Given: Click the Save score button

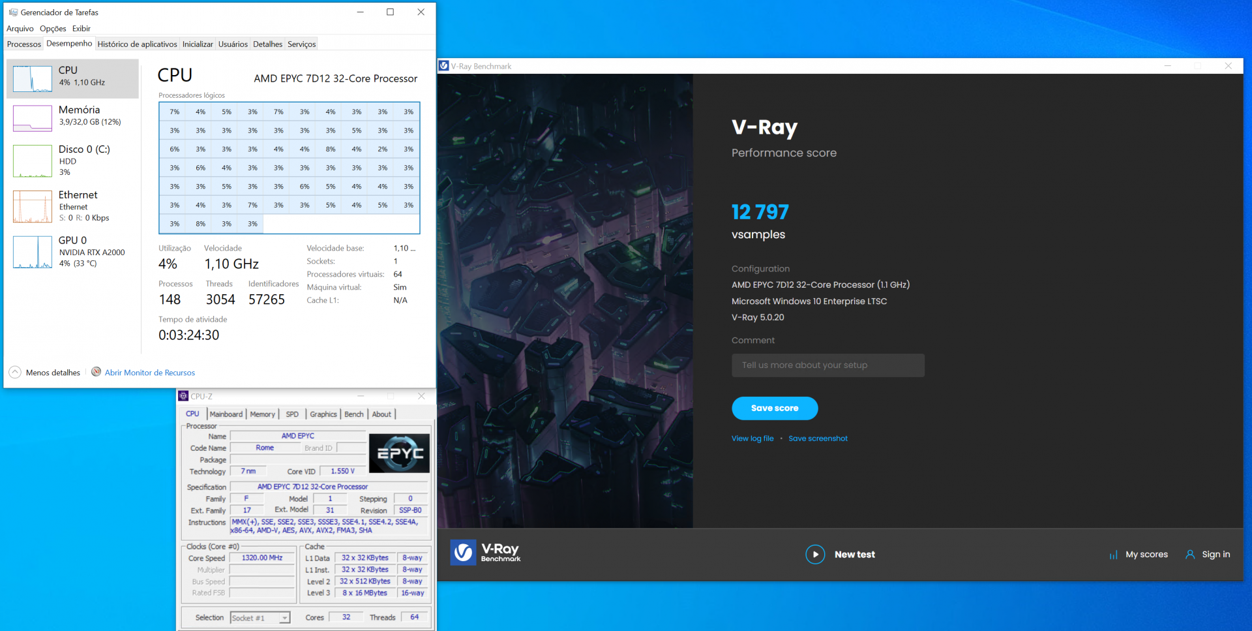Looking at the screenshot, I should click(775, 408).
